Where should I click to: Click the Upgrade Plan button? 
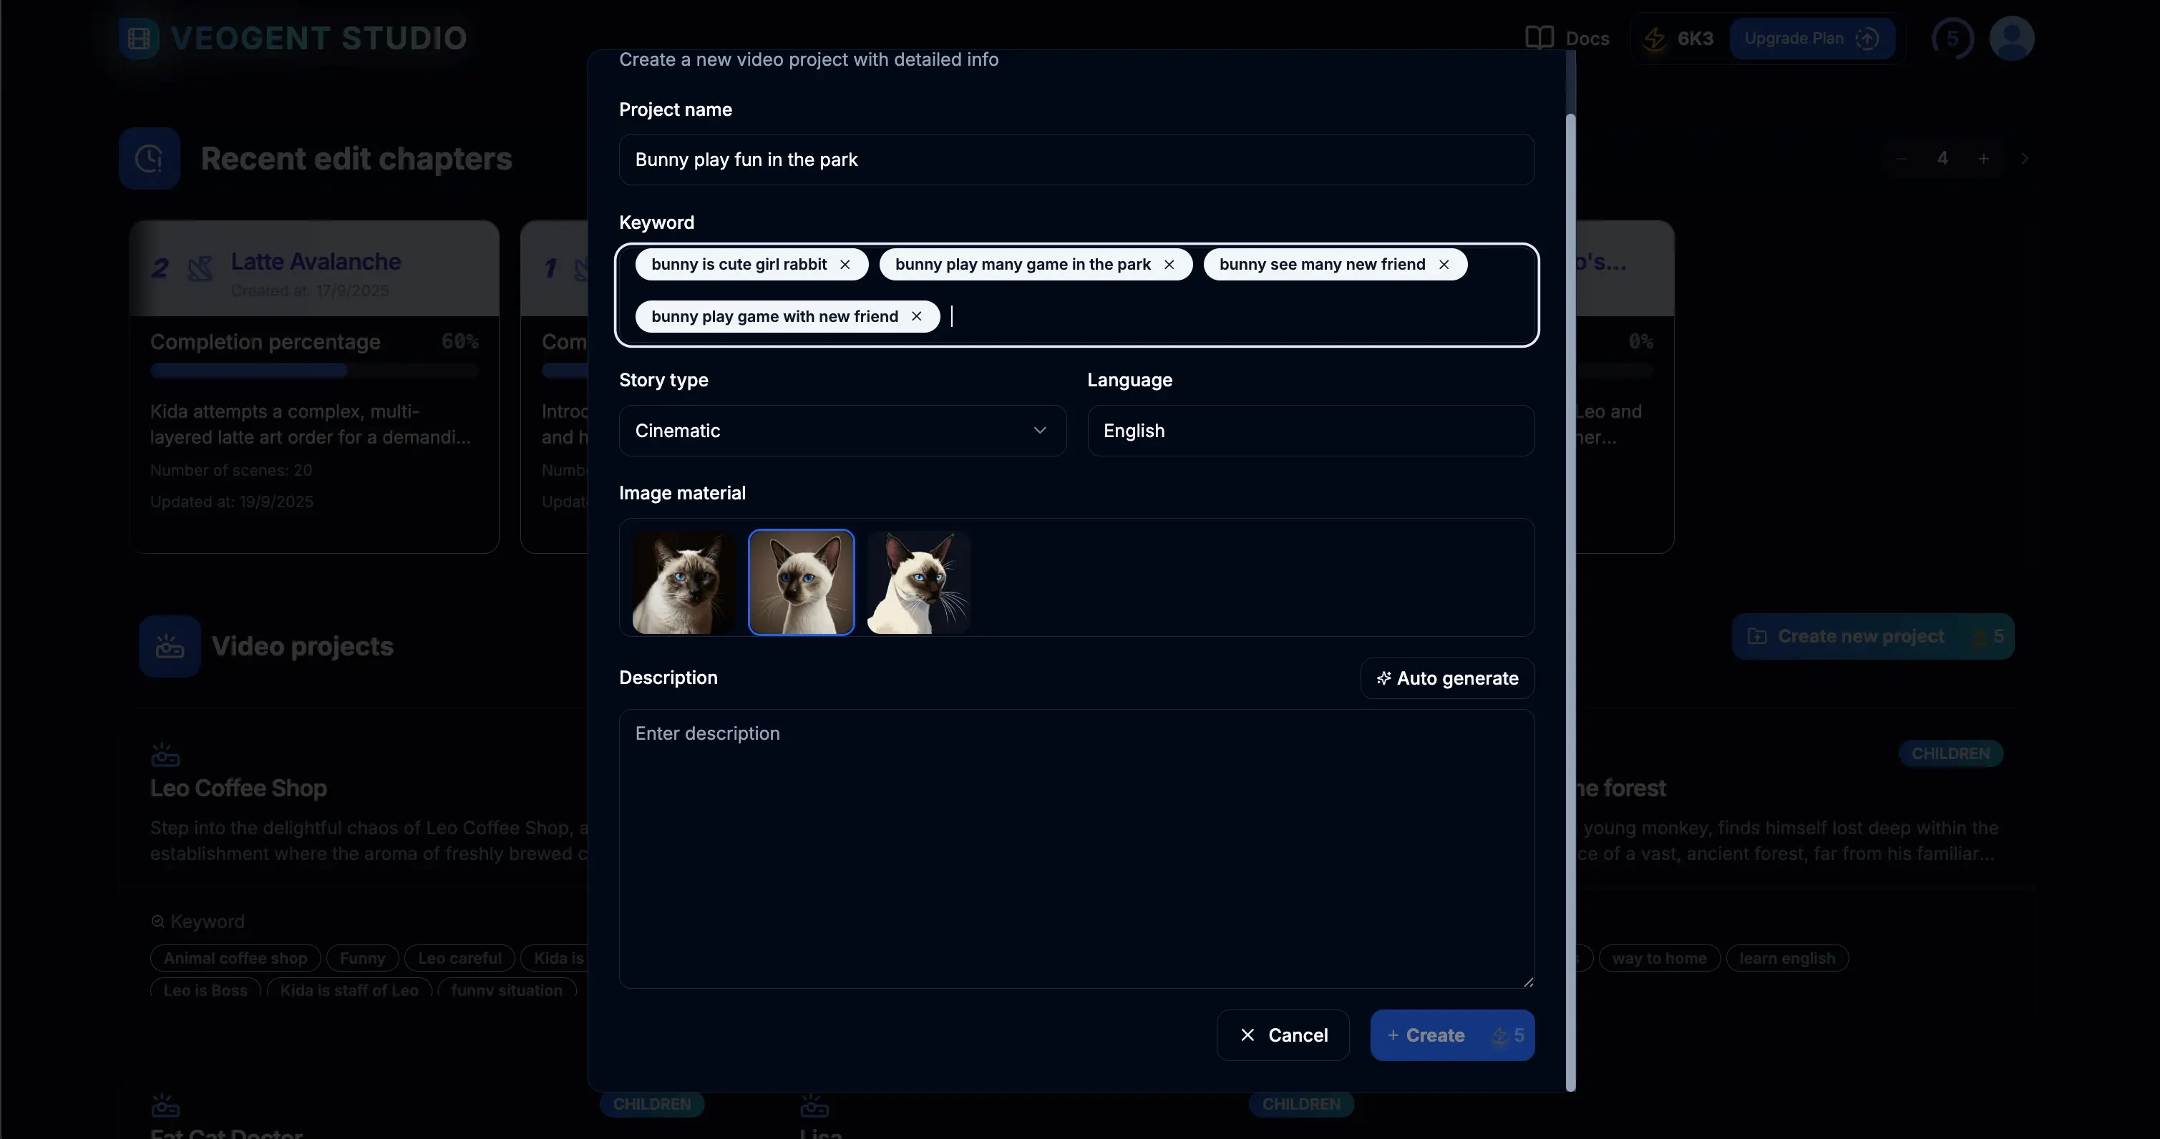point(1811,39)
